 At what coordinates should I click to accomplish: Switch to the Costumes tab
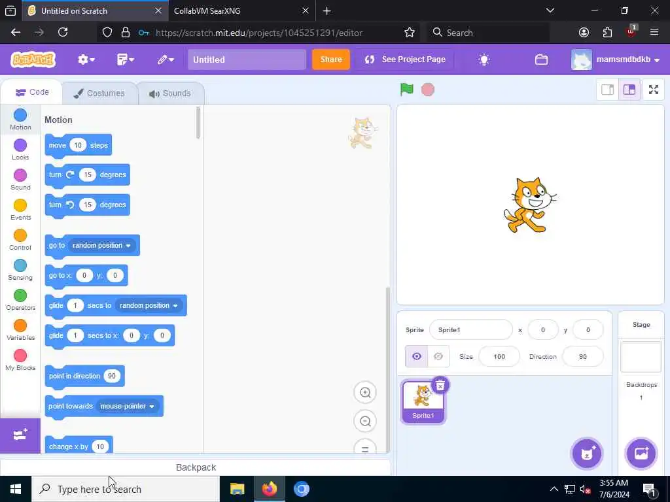coord(99,93)
